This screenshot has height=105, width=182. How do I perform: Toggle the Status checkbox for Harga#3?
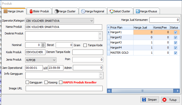point(176,42)
